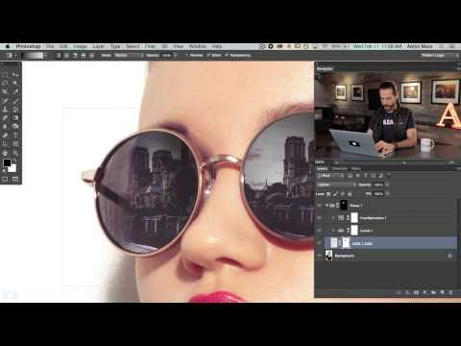
Task: Toggle the Reverse gradient checkbox
Action: coord(186,56)
